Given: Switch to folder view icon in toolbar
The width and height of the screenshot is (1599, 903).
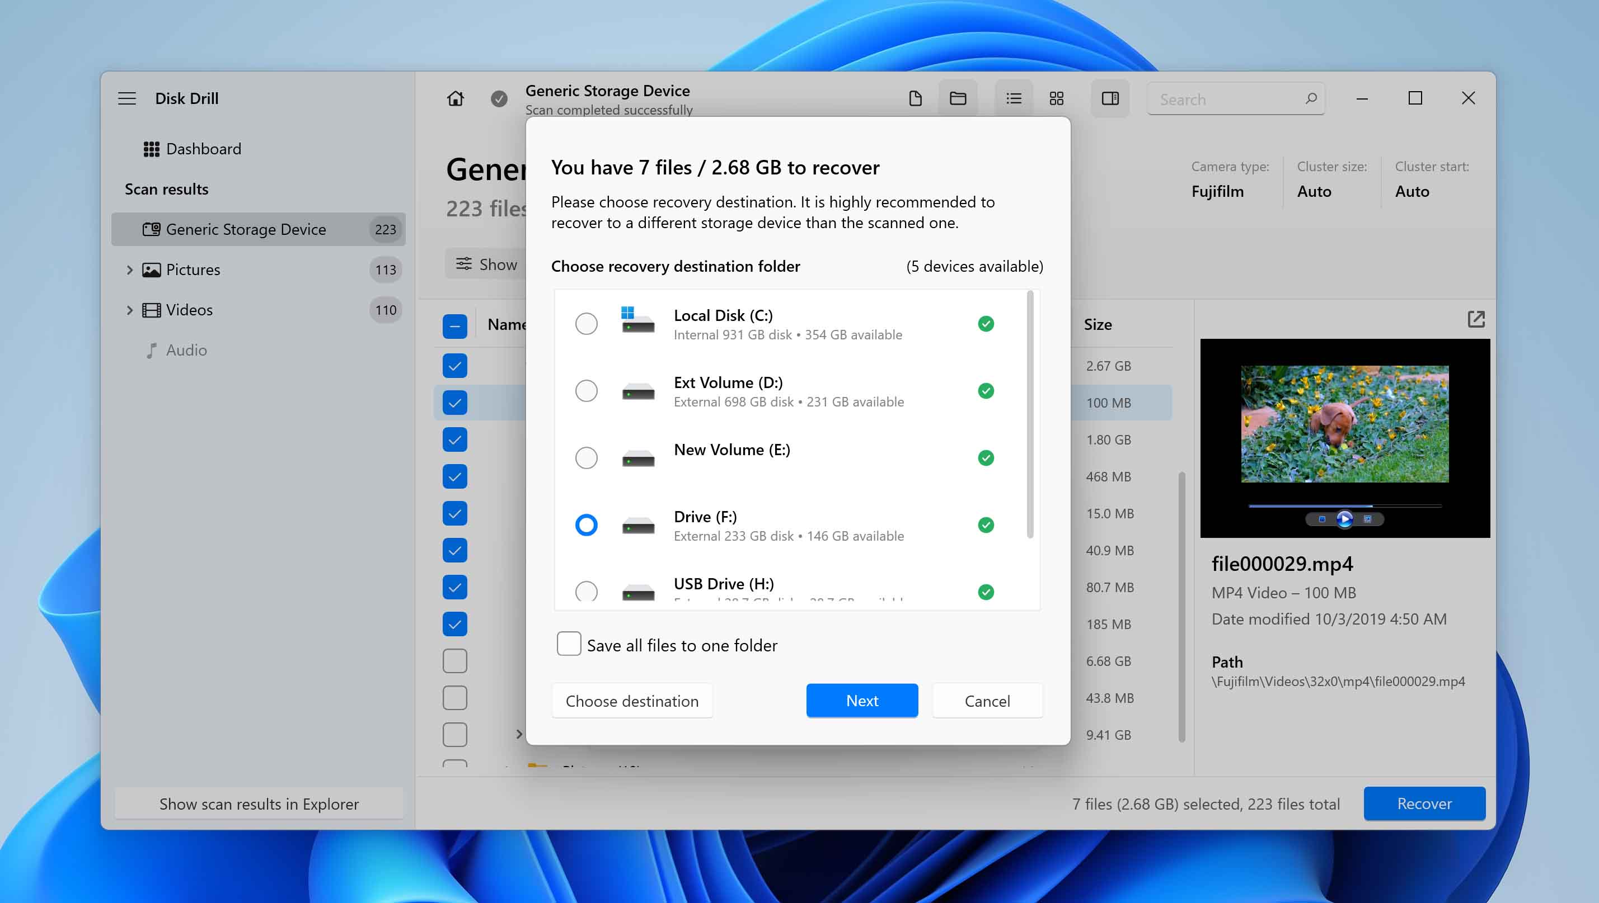Looking at the screenshot, I should click(958, 98).
